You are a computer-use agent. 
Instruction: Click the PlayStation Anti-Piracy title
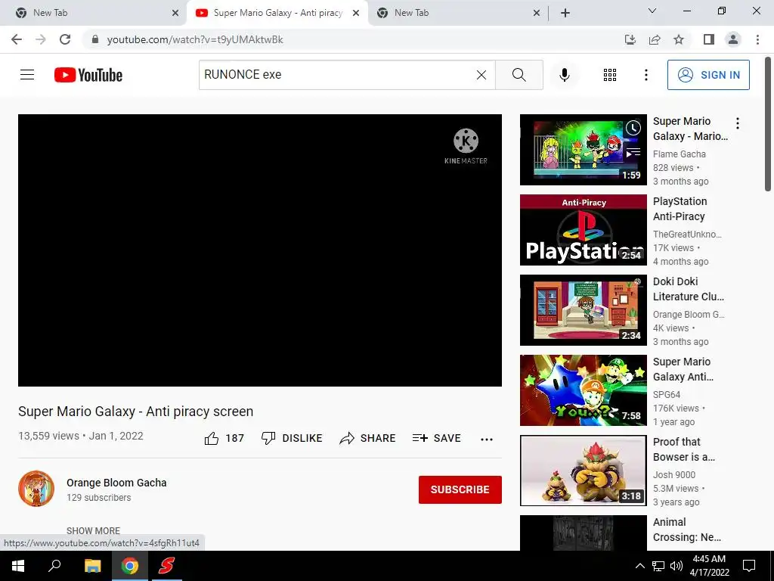[x=680, y=209]
